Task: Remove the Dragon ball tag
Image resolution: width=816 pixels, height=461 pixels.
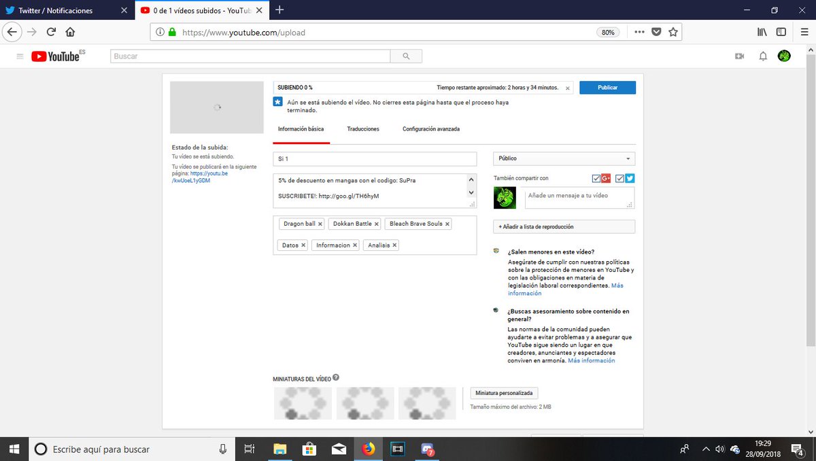Action: coord(320,224)
